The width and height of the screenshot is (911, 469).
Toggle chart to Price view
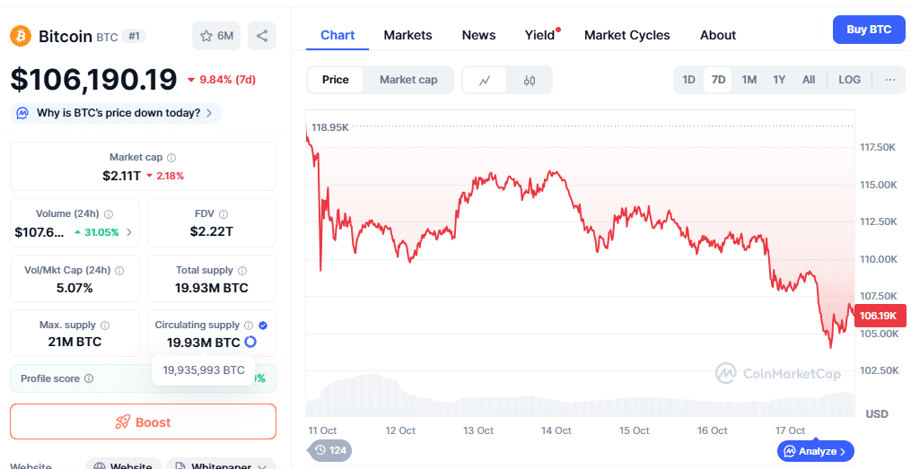(x=336, y=80)
